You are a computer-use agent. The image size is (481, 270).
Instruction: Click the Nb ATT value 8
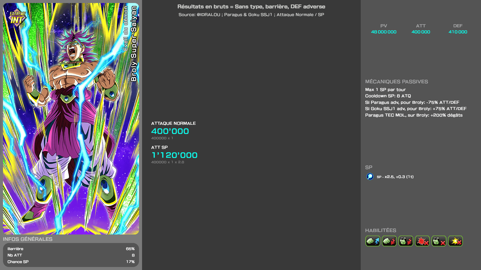(133, 255)
